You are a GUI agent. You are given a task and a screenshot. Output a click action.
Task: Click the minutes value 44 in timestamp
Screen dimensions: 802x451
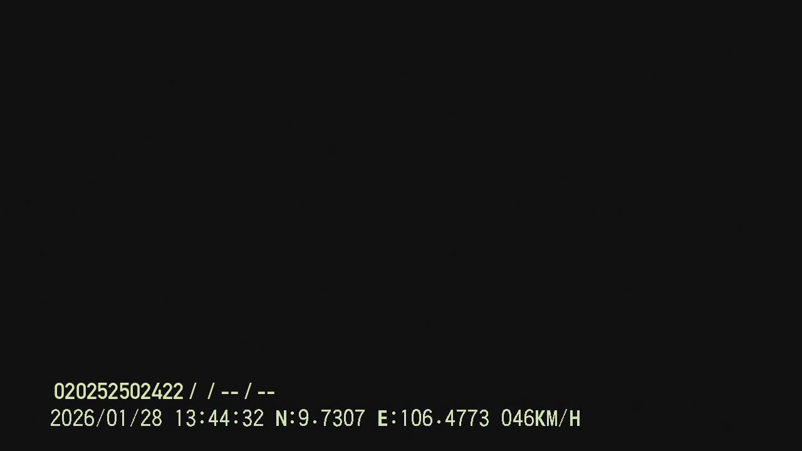219,418
